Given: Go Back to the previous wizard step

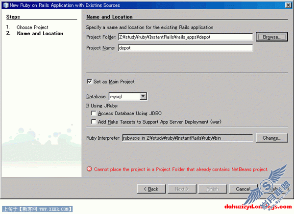Looking at the screenshot, I should click(151, 189).
